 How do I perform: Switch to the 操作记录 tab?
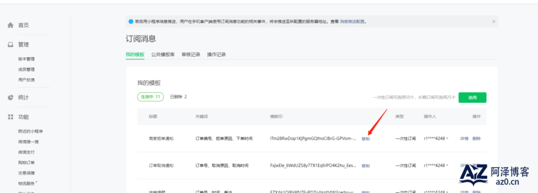216,55
